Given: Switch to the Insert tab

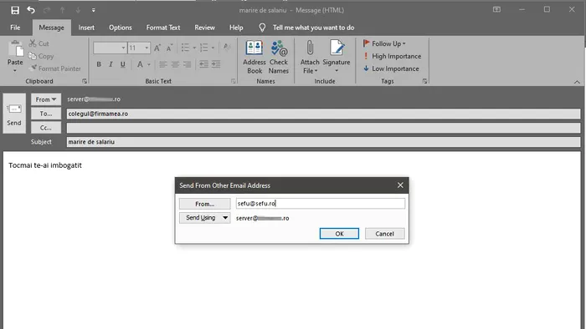Looking at the screenshot, I should pyautogui.click(x=86, y=28).
